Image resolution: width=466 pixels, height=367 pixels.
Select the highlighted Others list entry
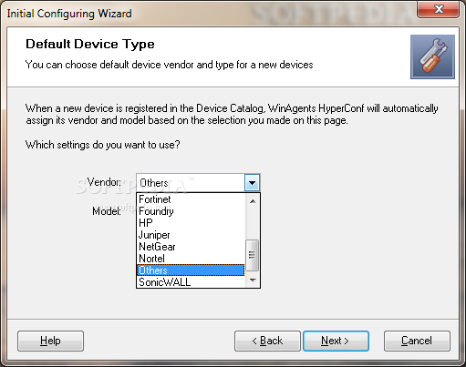coord(191,270)
